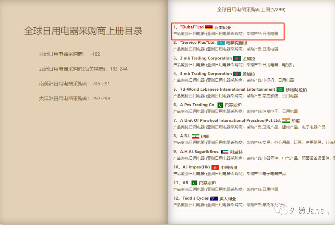Open entry 11 named AR

click(185, 183)
